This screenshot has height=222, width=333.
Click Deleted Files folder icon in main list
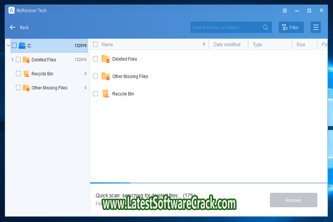point(105,59)
